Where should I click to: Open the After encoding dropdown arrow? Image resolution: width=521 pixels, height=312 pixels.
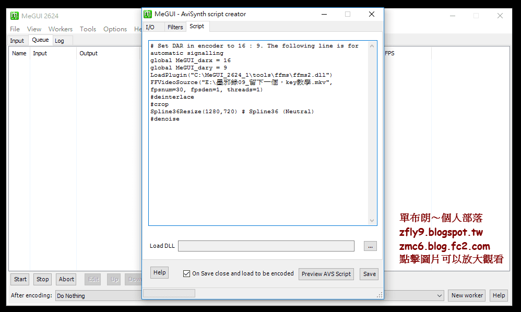pos(439,295)
